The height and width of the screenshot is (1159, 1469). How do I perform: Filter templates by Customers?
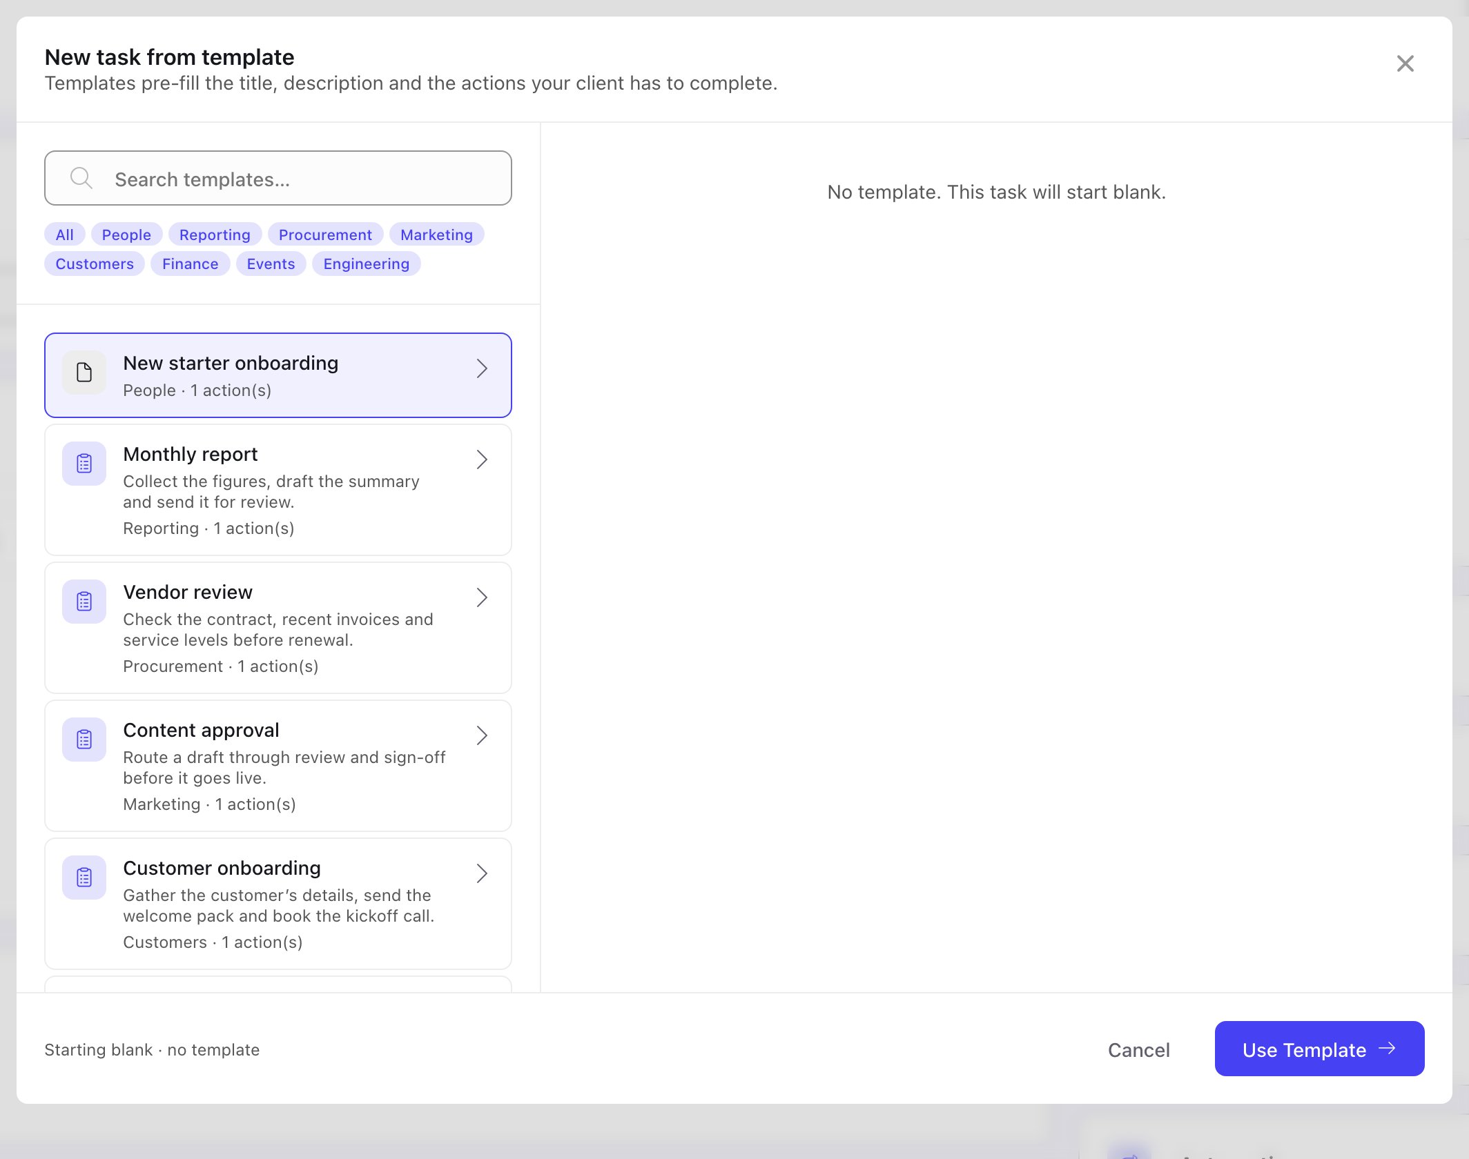[x=95, y=264]
